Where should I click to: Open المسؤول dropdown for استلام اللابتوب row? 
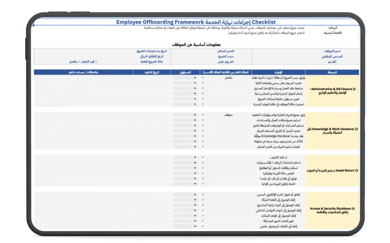coord(195,157)
